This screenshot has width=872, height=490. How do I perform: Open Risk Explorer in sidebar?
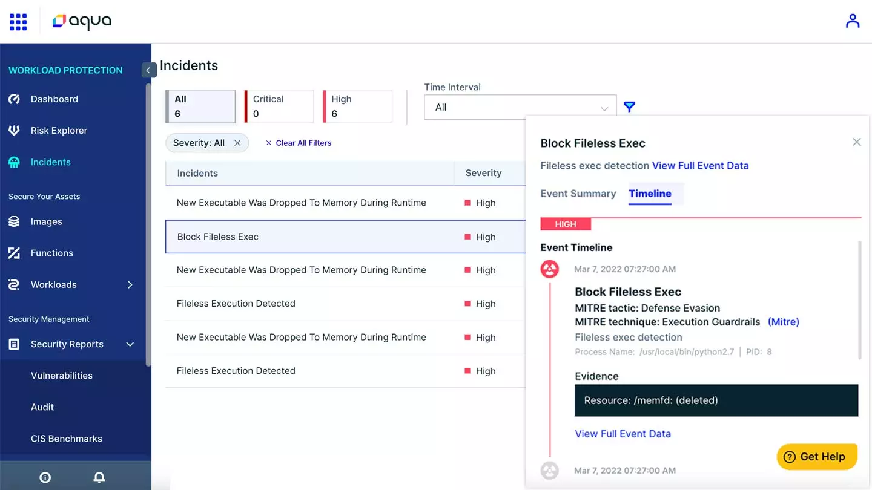coord(59,131)
